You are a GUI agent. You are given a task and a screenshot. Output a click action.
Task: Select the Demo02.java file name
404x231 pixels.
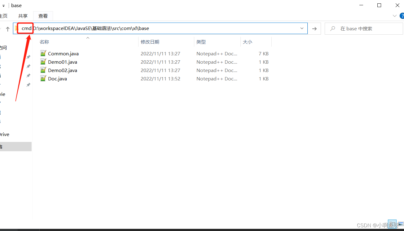click(x=63, y=70)
